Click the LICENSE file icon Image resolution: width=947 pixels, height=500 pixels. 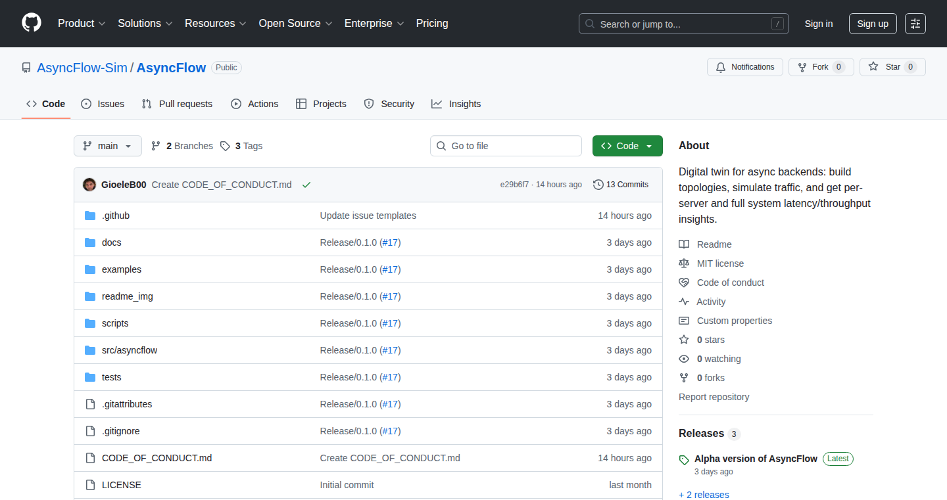[x=90, y=485]
